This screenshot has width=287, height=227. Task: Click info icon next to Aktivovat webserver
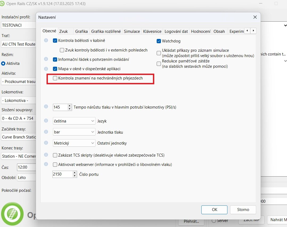[x=46, y=164]
